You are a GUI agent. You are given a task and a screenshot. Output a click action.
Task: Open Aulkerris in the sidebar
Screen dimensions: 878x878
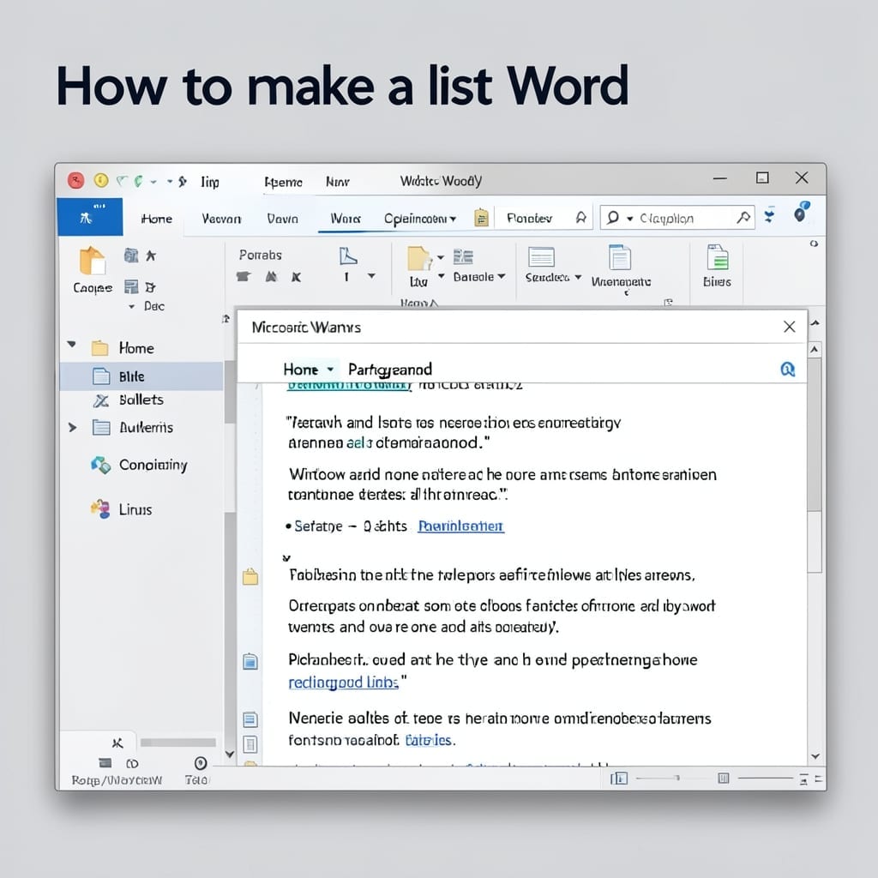(x=146, y=428)
